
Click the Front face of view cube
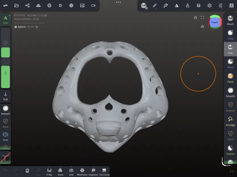click(x=215, y=22)
